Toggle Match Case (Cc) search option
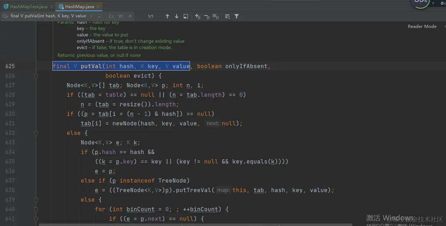 click(111, 16)
